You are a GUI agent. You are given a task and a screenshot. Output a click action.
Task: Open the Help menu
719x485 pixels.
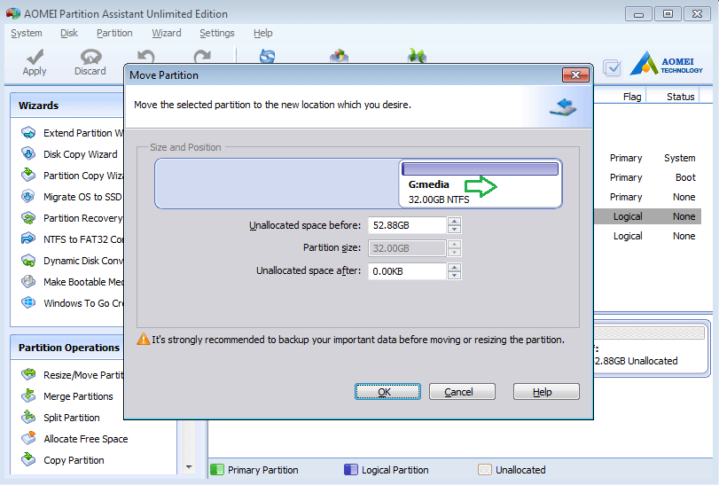[x=262, y=33]
